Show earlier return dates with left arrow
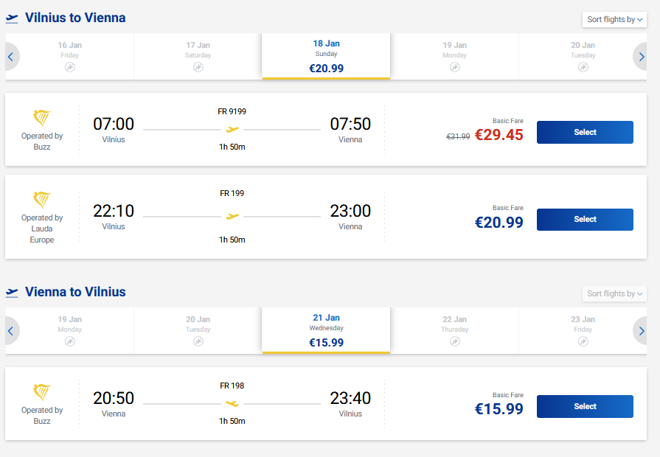The height and width of the screenshot is (457, 660). tap(11, 330)
